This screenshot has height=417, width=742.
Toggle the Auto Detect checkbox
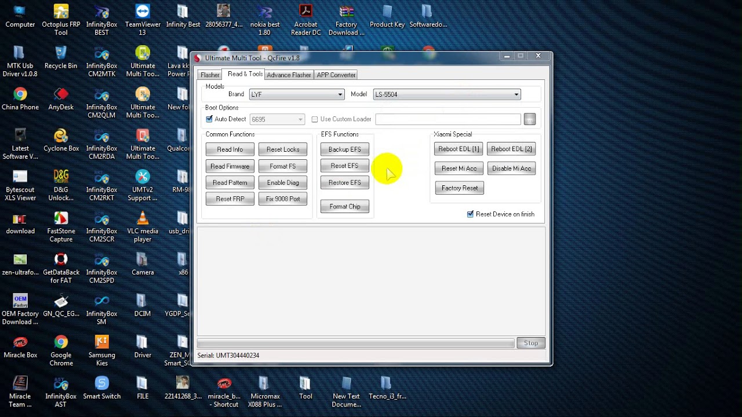(209, 119)
